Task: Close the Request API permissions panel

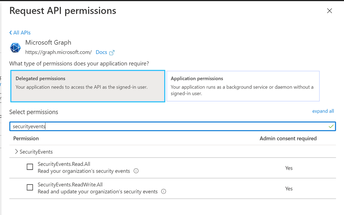Action: click(x=330, y=11)
